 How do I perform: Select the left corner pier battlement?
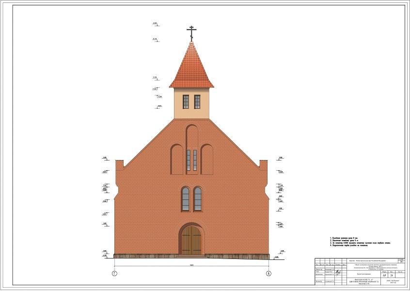pos(119,165)
